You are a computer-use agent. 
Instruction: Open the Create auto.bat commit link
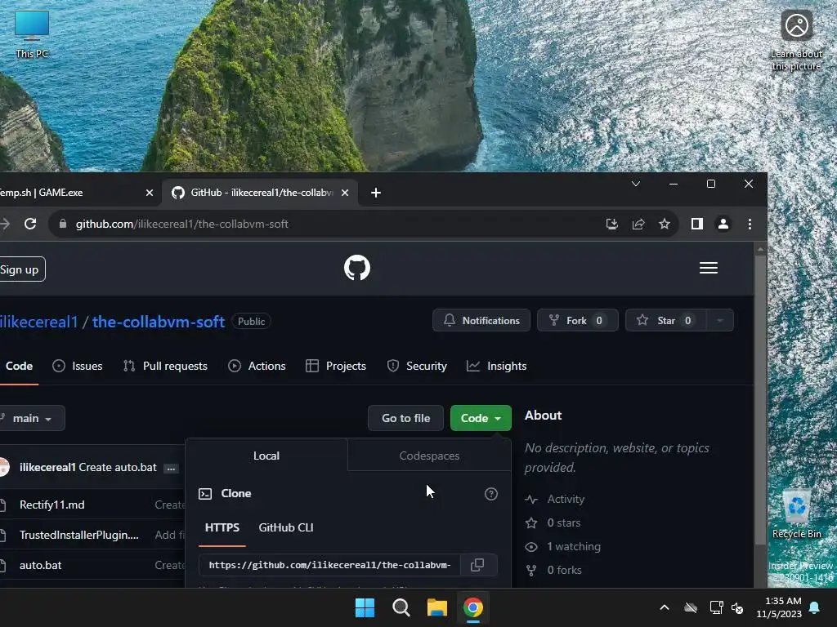(118, 467)
